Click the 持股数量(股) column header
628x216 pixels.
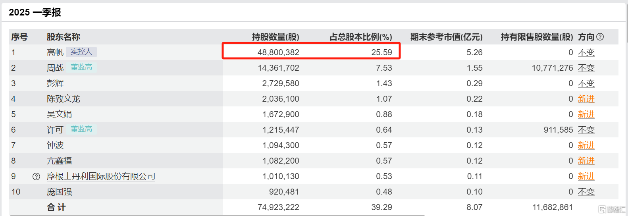coord(275,37)
